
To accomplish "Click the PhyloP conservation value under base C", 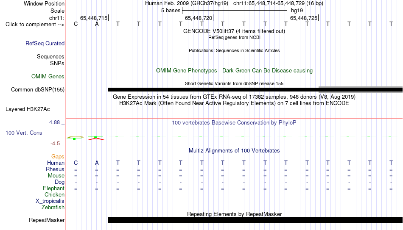I will 76,138.
